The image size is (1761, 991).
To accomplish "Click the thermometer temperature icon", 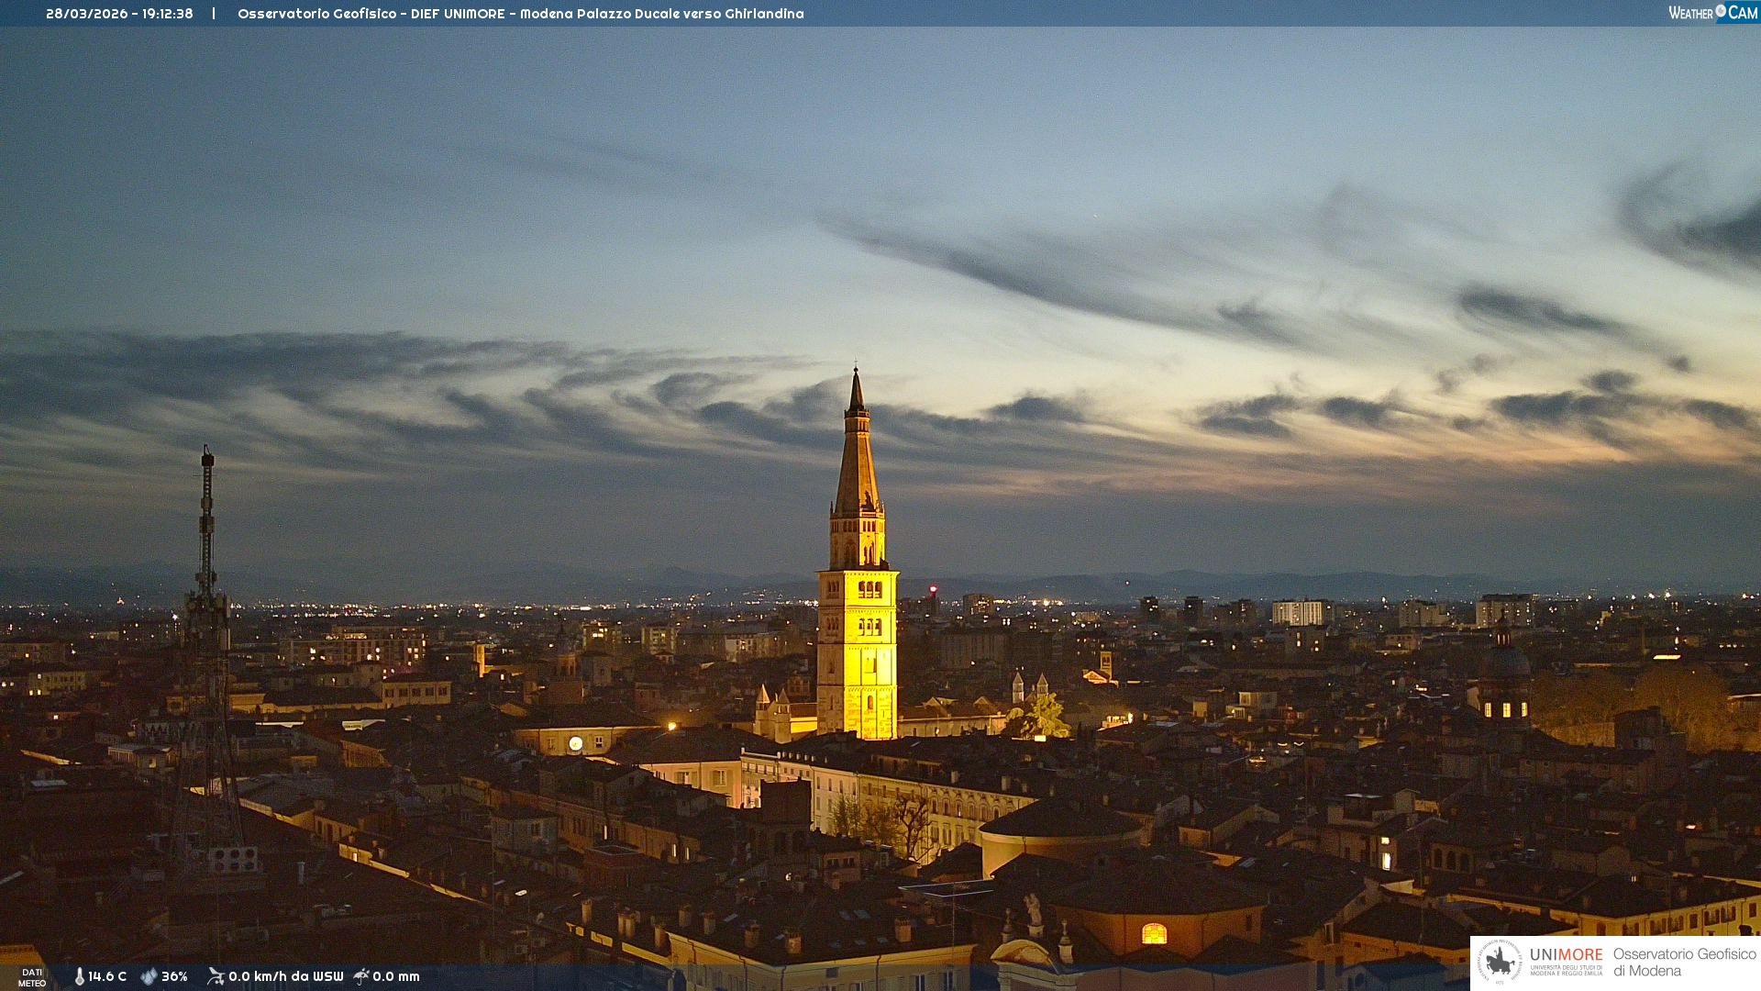I will point(80,976).
